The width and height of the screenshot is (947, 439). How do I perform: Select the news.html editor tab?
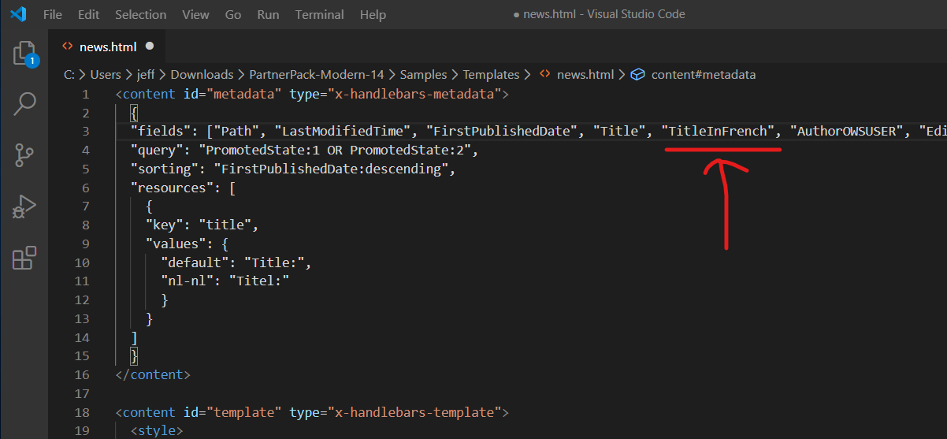pos(108,47)
